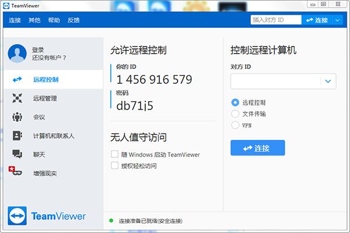Click the 登录 sign-in link
The width and height of the screenshot is (350, 233).
[x=38, y=50]
